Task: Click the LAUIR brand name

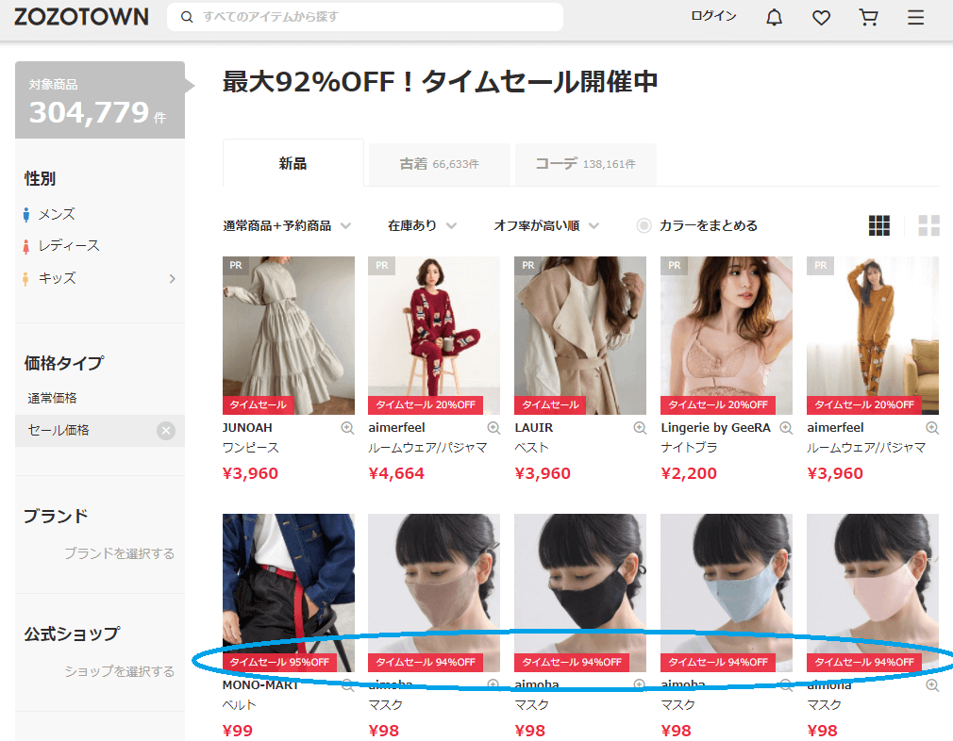Action: (x=534, y=428)
